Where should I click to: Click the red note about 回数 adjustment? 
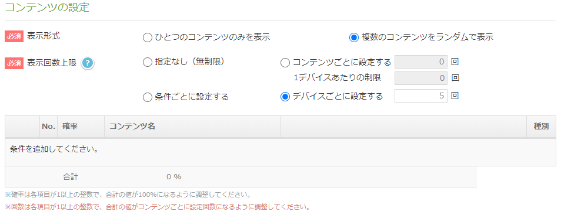coord(157,207)
